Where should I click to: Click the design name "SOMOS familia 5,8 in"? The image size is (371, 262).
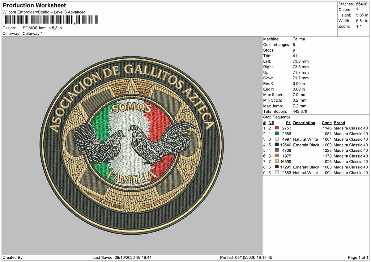pyautogui.click(x=42, y=28)
